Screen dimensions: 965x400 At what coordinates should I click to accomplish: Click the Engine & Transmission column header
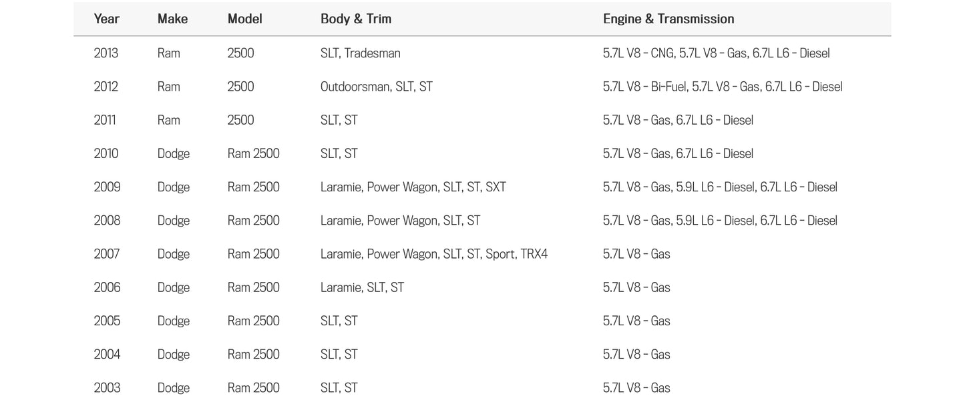click(668, 19)
